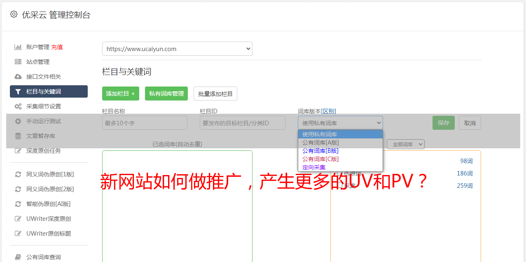Click the 186词 count

pyautogui.click(x=465, y=173)
